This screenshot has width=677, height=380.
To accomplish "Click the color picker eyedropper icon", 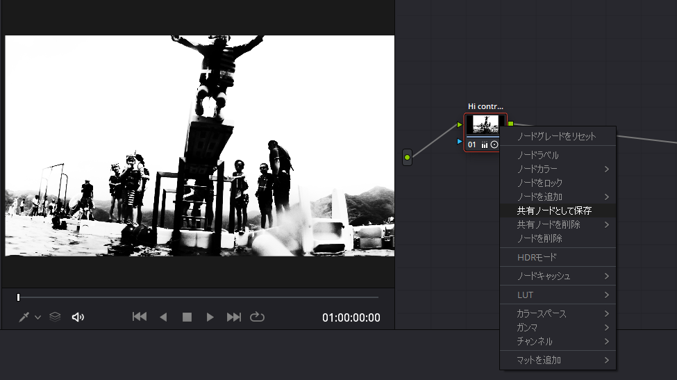I will coord(24,317).
